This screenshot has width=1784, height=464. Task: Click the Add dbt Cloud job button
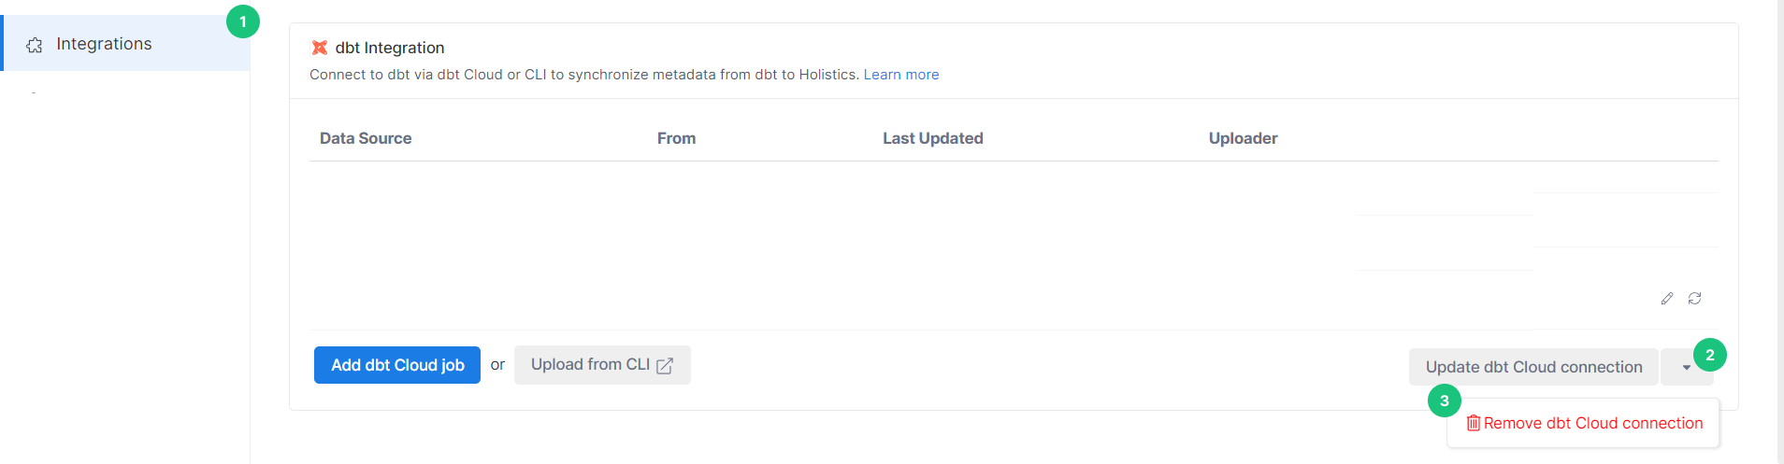397,365
